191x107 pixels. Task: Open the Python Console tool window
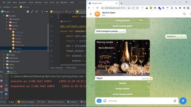tap(56, 102)
